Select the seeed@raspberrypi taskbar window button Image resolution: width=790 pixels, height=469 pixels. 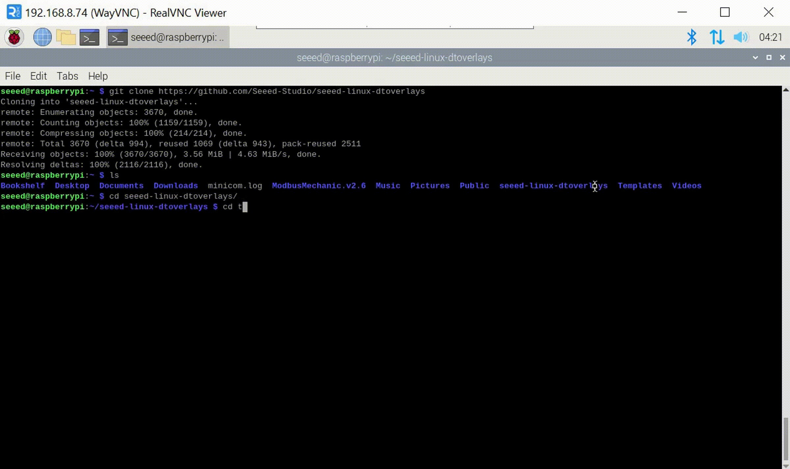tap(168, 37)
